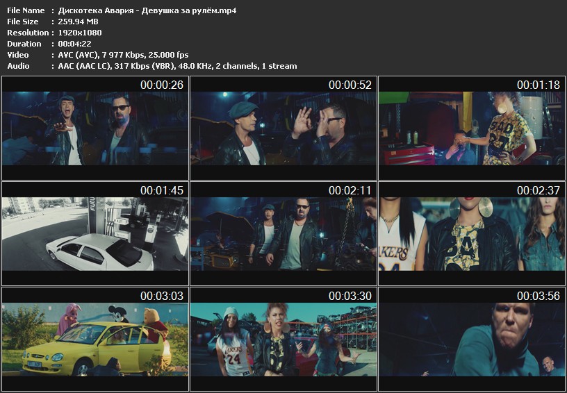Click the 1920x1080 resolution value
The image size is (567, 393).
pos(76,33)
